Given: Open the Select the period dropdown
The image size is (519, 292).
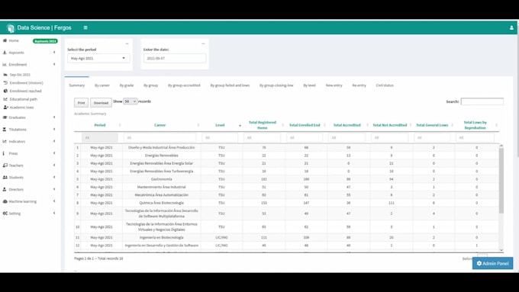Looking at the screenshot, I should [x=98, y=58].
